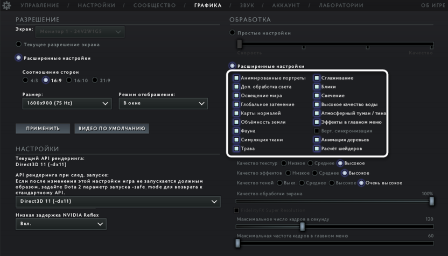Choose Текущее разрешение экрана option
The image size is (448, 256).
[x=19, y=45]
